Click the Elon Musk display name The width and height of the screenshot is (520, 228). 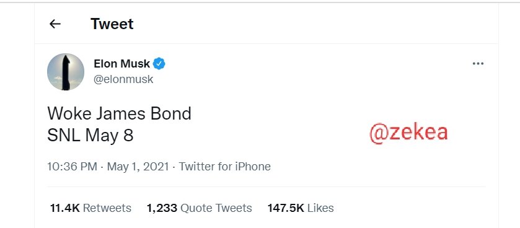121,64
